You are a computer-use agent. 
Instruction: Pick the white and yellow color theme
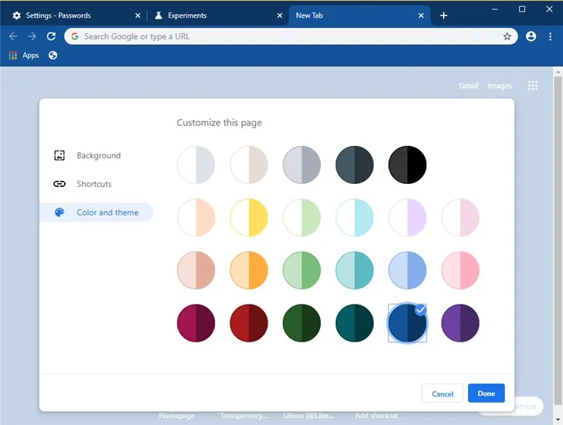[249, 217]
